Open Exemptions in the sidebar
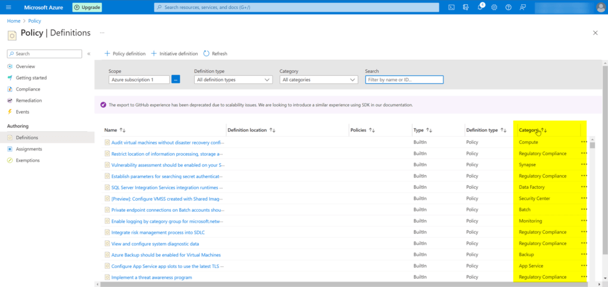Screen dimensions: 608x287 tap(27, 160)
